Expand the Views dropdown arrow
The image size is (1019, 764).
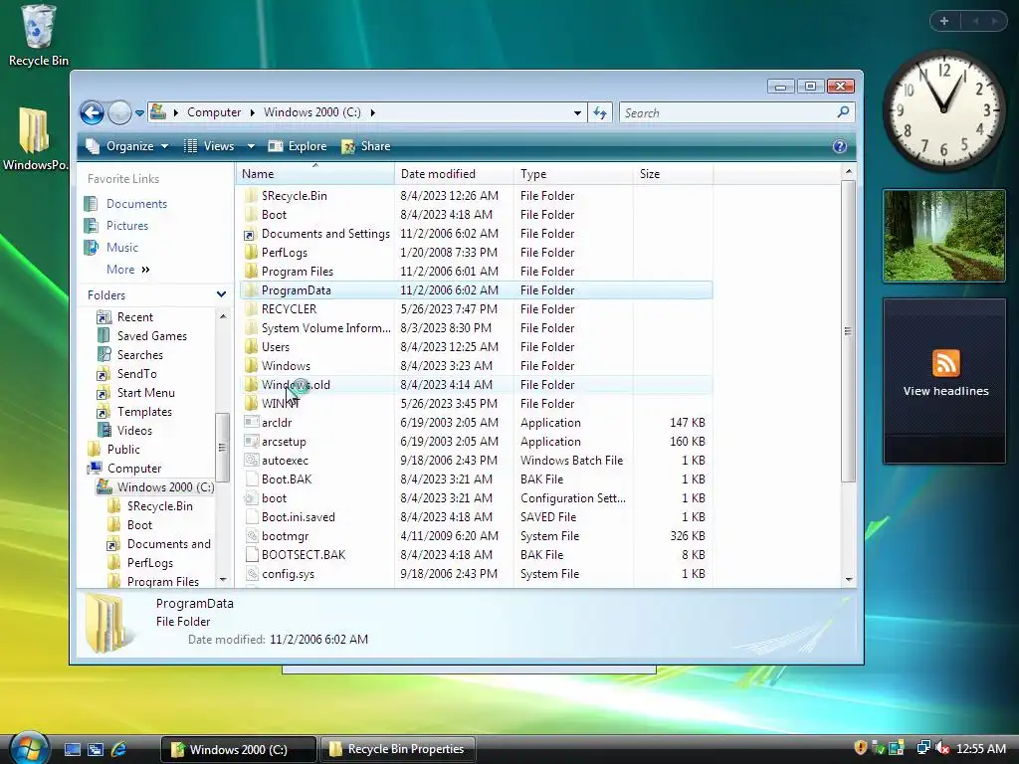251,146
